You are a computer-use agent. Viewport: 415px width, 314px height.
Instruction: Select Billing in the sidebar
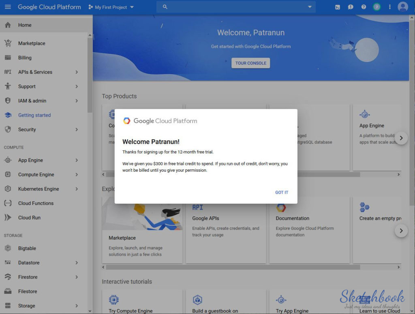click(25, 58)
